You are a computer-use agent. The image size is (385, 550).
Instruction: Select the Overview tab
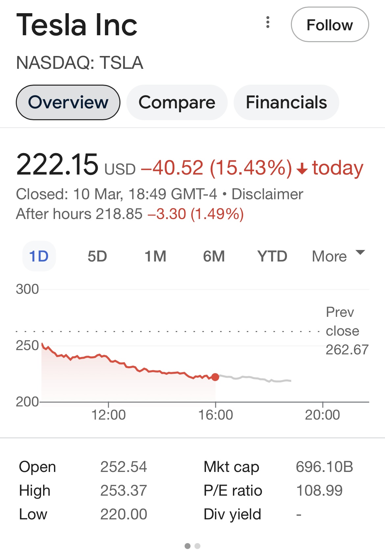(x=68, y=102)
